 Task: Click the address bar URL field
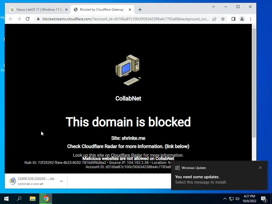[x=125, y=19]
